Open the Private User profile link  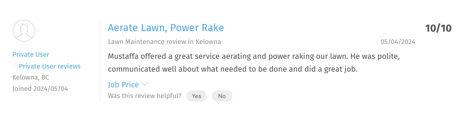tap(31, 55)
